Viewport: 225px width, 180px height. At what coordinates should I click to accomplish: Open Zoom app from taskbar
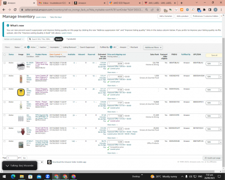click(48, 176)
